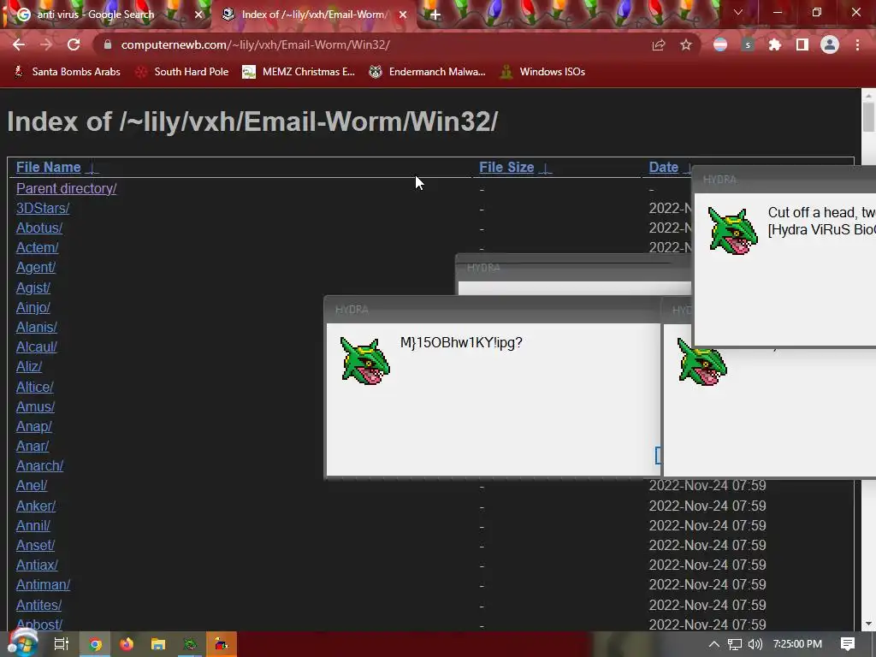Reload the current page
The width and height of the screenshot is (876, 657).
[74, 44]
